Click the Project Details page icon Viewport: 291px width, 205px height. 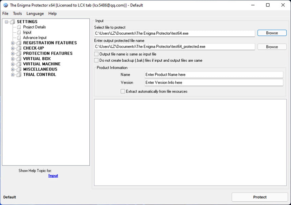pyautogui.click(x=19, y=27)
